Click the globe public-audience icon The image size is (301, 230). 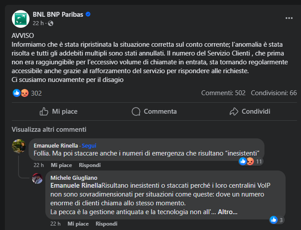[51, 23]
